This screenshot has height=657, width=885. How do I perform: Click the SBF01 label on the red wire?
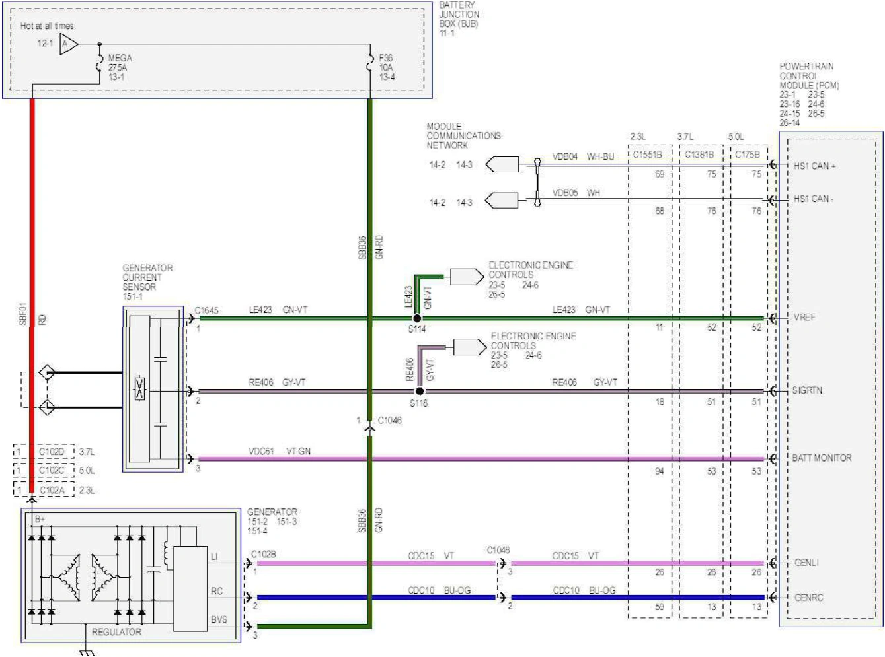pos(22,314)
